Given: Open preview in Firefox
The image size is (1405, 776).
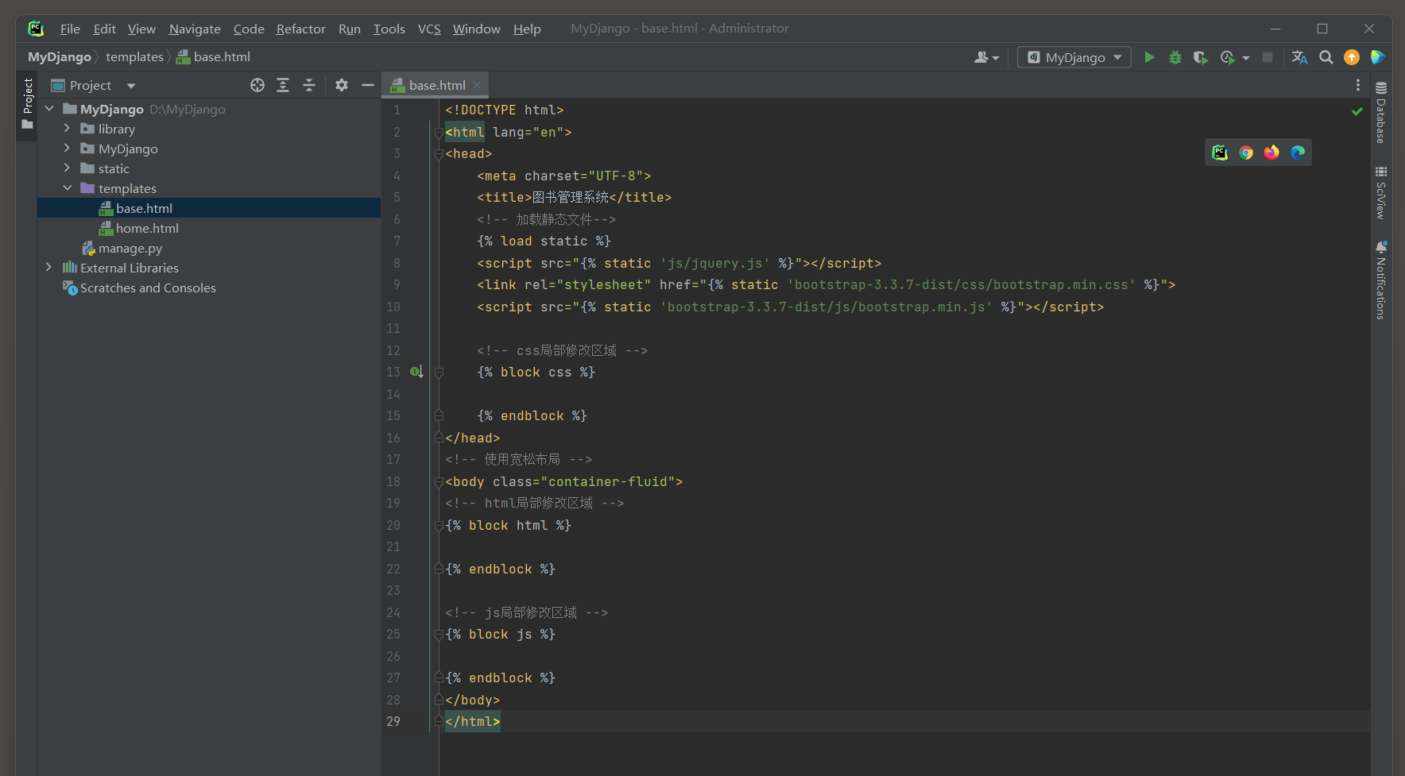Looking at the screenshot, I should pyautogui.click(x=1271, y=152).
